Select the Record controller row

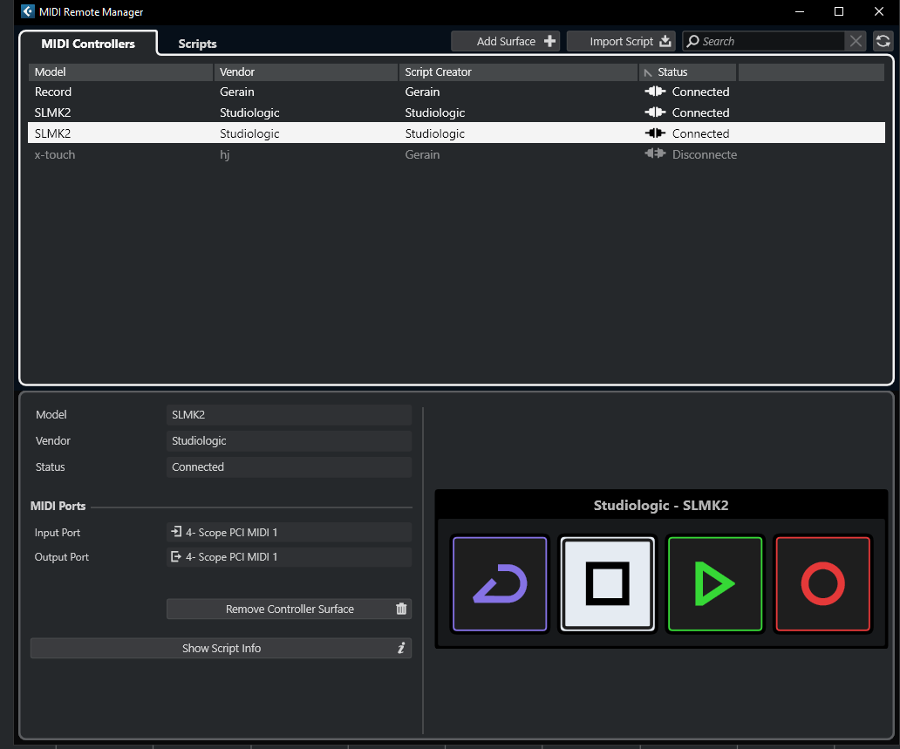coord(456,92)
